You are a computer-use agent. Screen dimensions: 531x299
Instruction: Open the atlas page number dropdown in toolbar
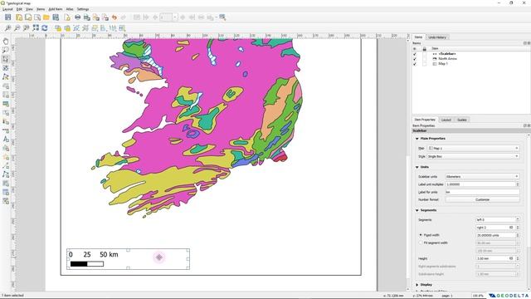click(175, 17)
